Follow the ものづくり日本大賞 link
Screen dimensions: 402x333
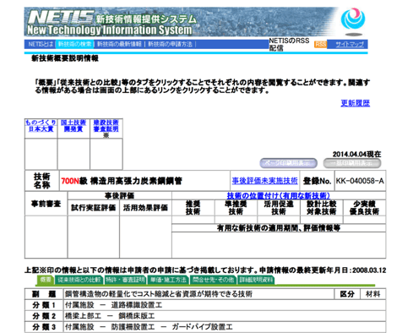(41, 126)
